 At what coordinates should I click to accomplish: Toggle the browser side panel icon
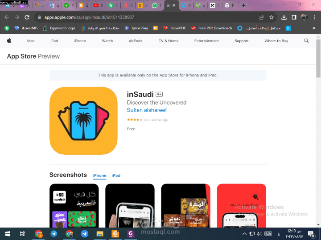click(294, 17)
